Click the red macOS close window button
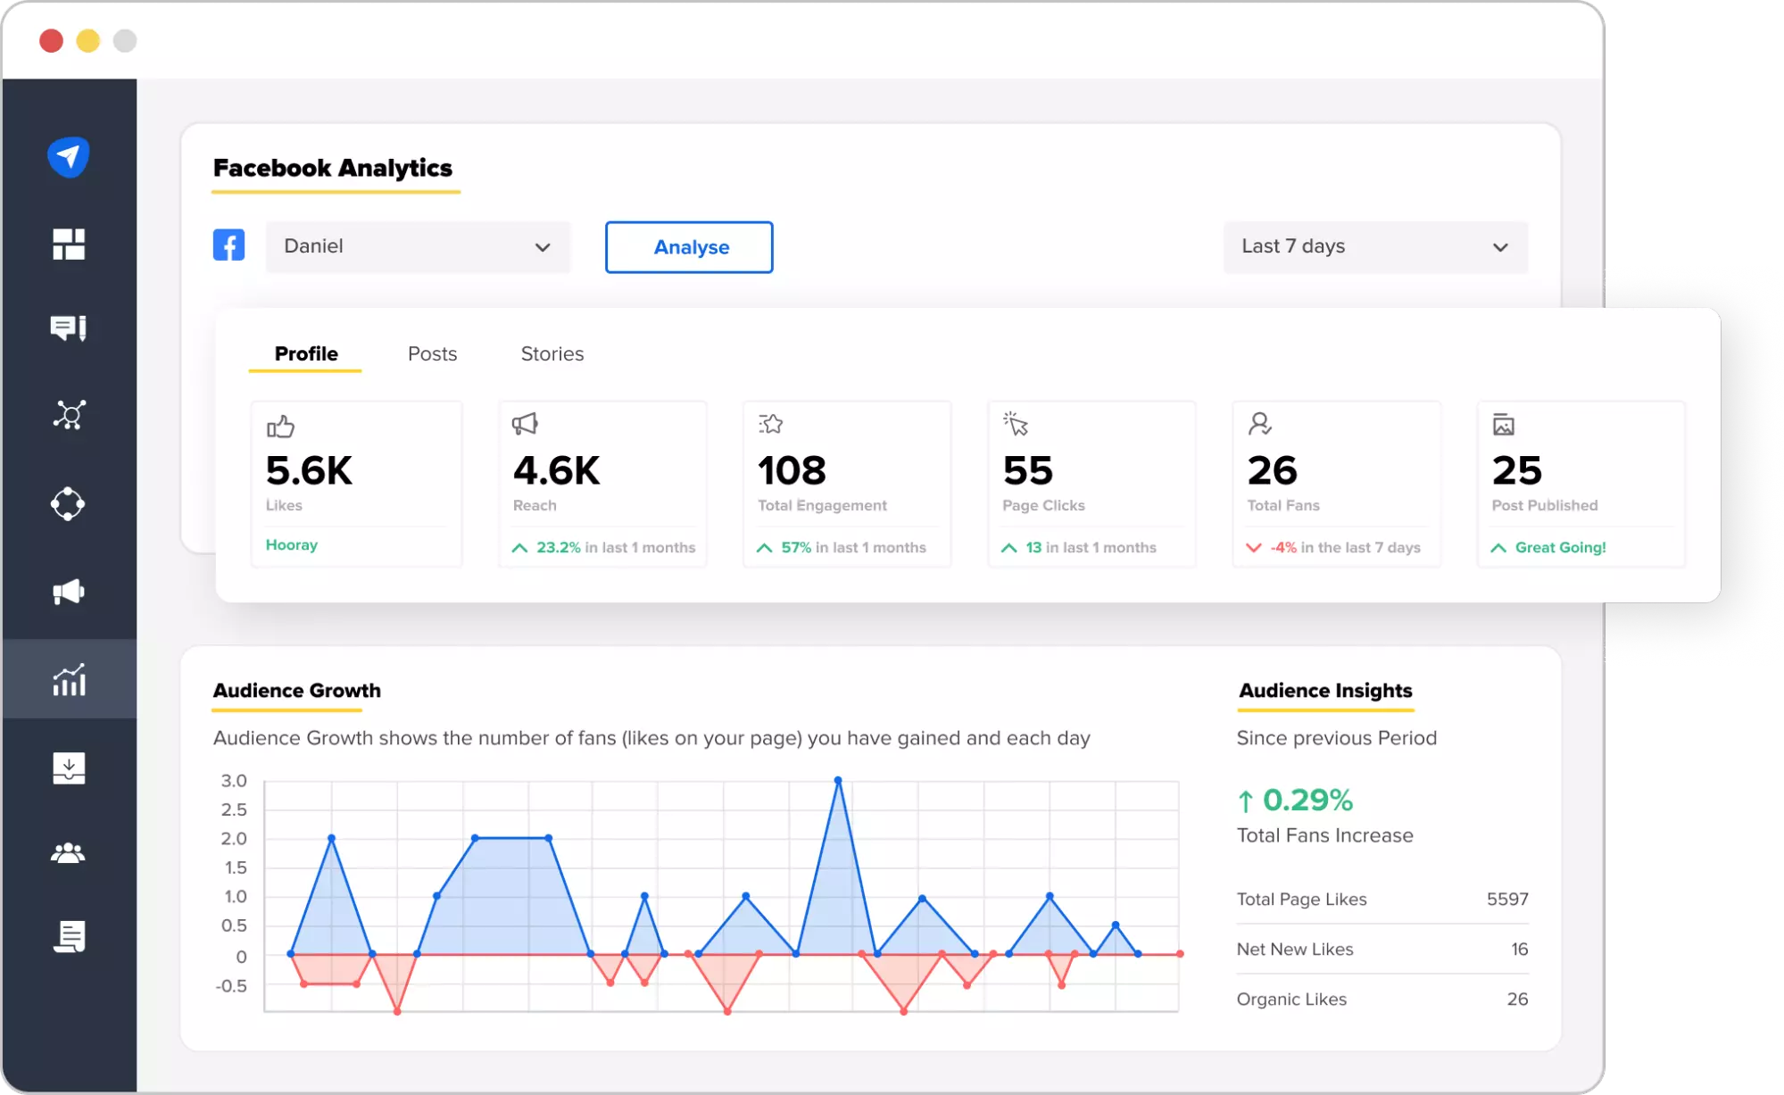This screenshot has height=1095, width=1784. [x=51, y=41]
